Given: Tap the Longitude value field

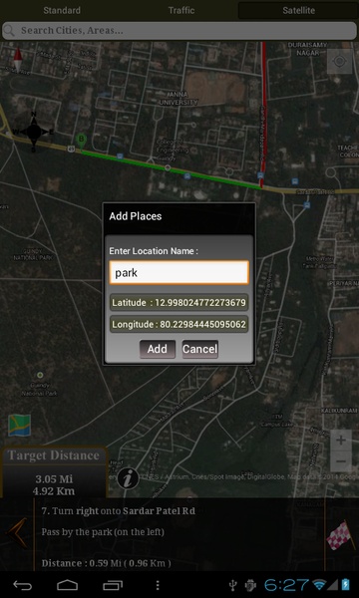Looking at the screenshot, I should pyautogui.click(x=179, y=325).
